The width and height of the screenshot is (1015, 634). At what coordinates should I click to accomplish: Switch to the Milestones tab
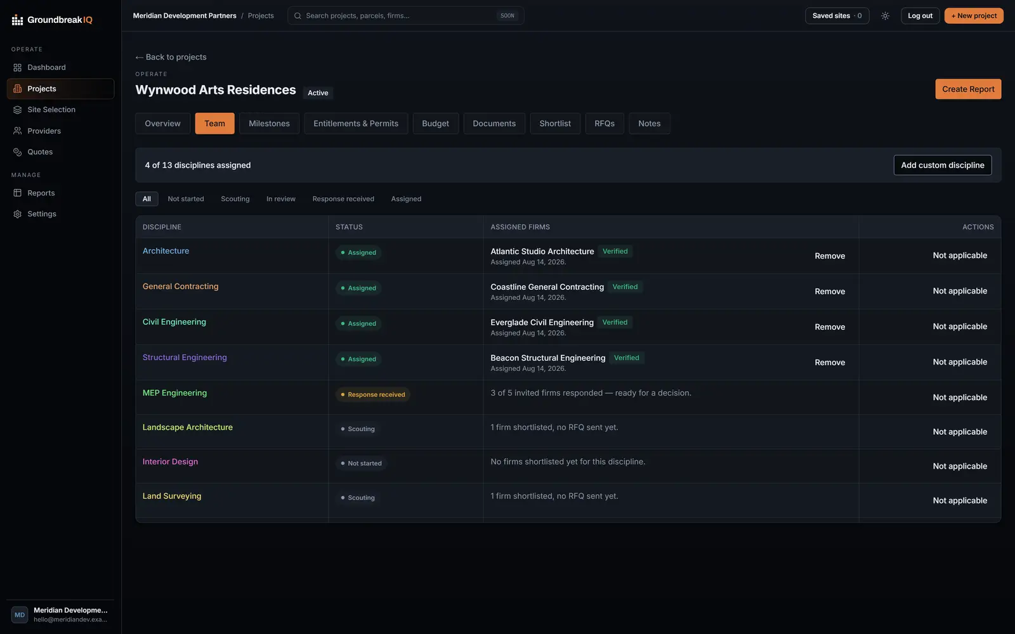click(x=269, y=124)
